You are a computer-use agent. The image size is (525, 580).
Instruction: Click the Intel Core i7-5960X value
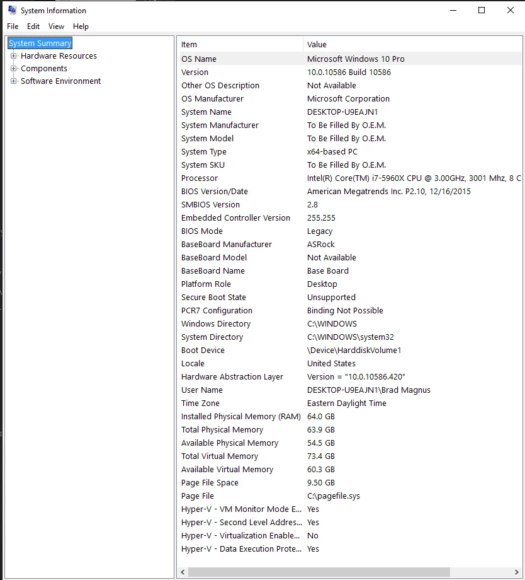point(414,178)
